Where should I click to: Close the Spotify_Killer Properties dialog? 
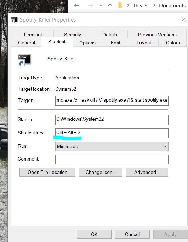[x=184, y=19]
